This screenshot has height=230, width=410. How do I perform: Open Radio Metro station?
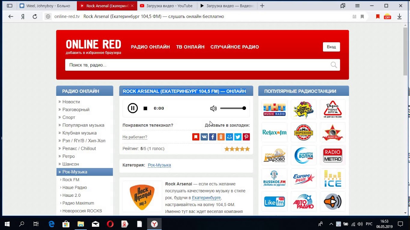point(333,156)
